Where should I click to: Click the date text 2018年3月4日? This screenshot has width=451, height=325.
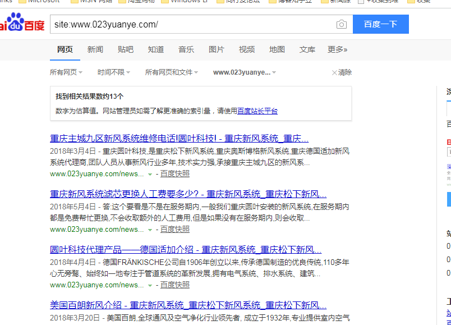point(73,151)
